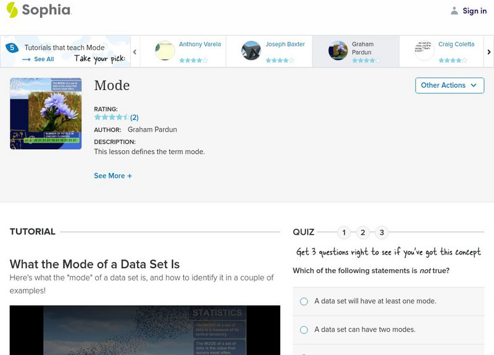494x355 pixels.
Task: Click Anthony Varela's tutorial avatar
Action: pos(165,51)
